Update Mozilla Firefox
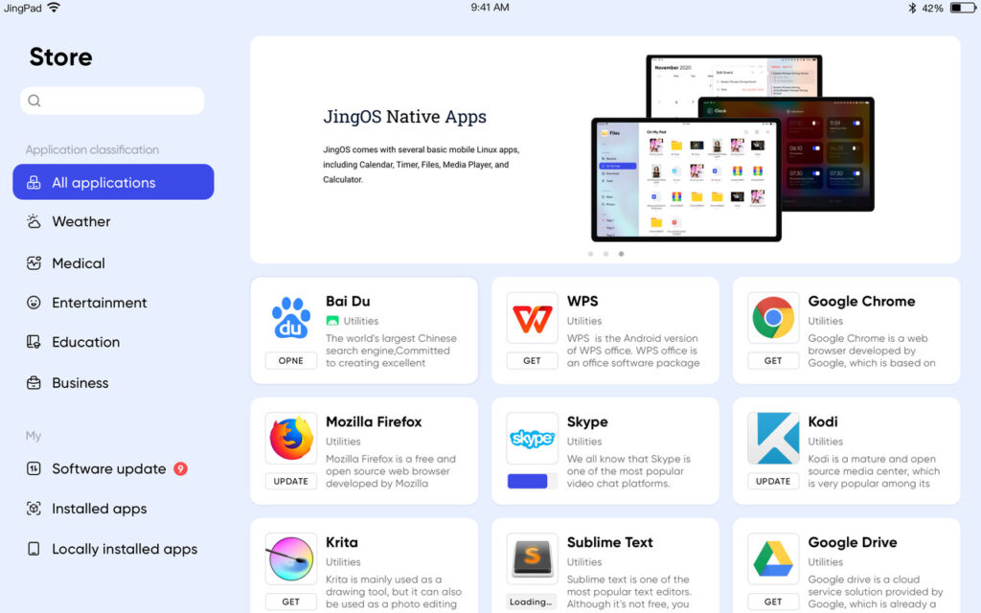 (291, 481)
